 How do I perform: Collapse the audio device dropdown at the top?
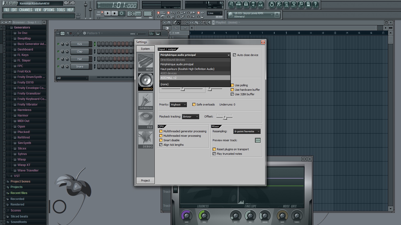195,55
